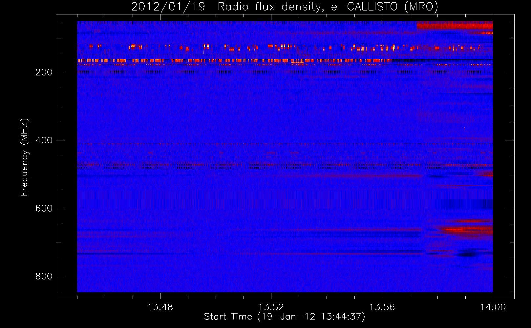Click the 13:56 time tick label
This screenshot has width=531, height=328.
[382, 307]
